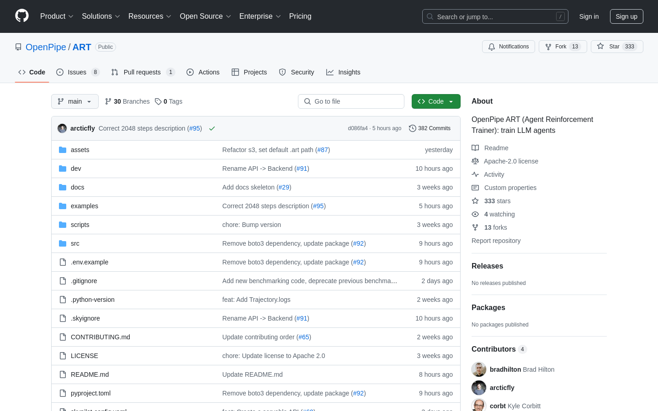The width and height of the screenshot is (658, 411).
Task: Click the scripts folder icon
Action: click(63, 225)
